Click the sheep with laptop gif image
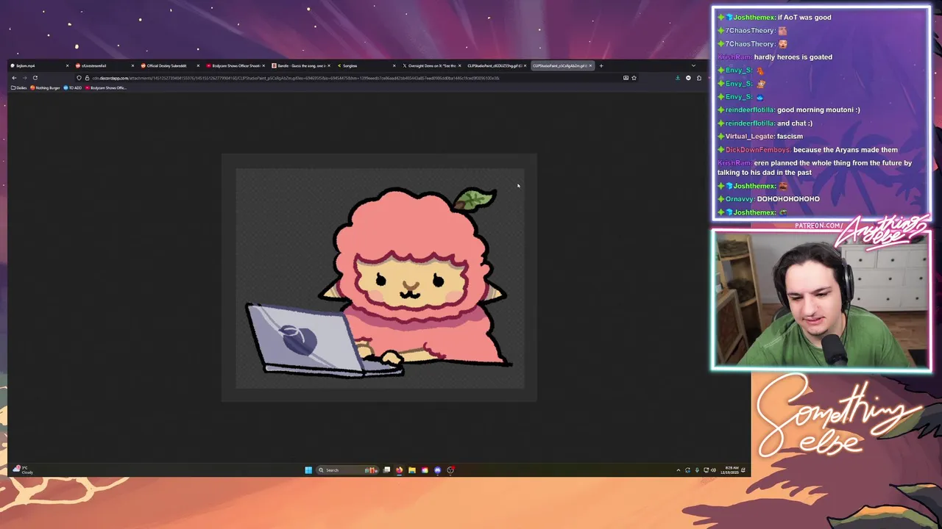 click(379, 278)
